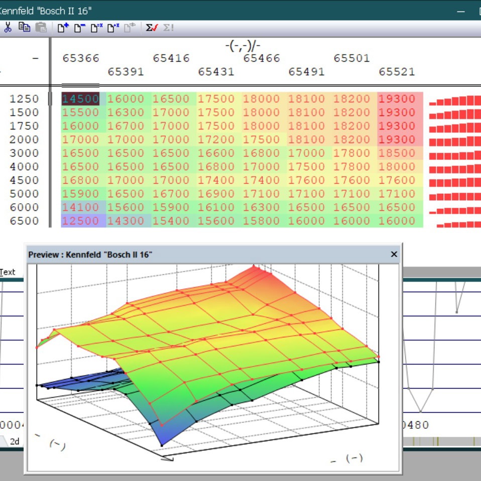Screen dimensions: 481x481
Task: Minimize the Kennfeld "Bosch II 16" window
Action: click(460, 12)
